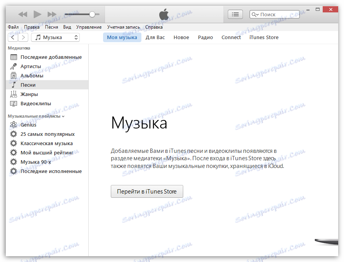Switch to the Моя музыка tab

(x=122, y=37)
